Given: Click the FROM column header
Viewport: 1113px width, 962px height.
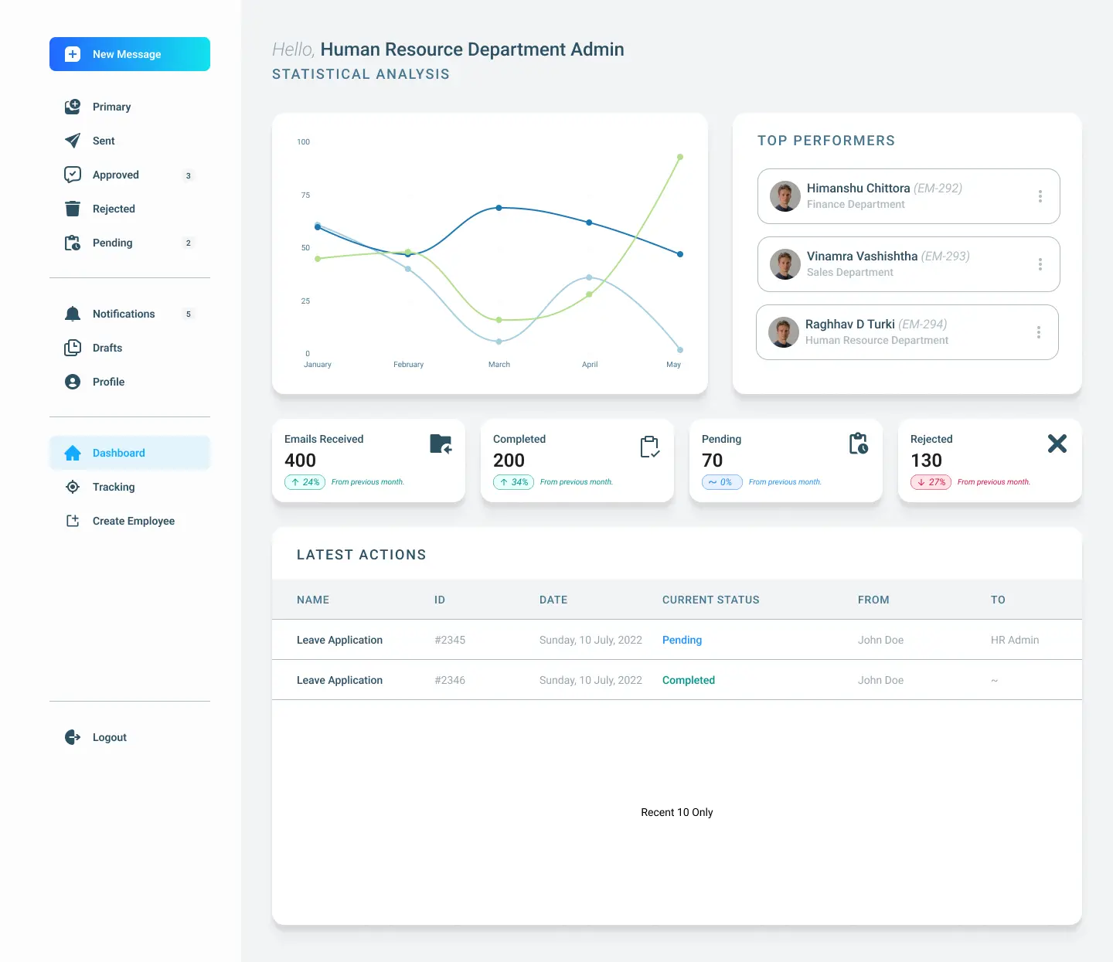Looking at the screenshot, I should click(873, 600).
